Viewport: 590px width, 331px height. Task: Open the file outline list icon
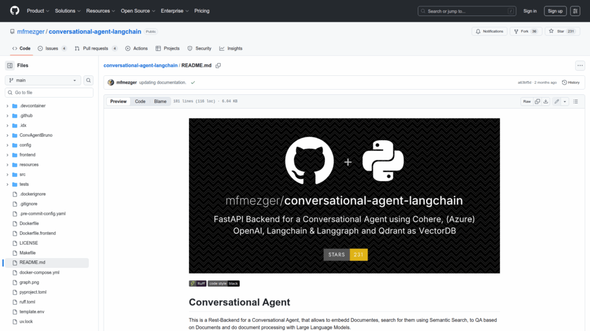(x=576, y=101)
